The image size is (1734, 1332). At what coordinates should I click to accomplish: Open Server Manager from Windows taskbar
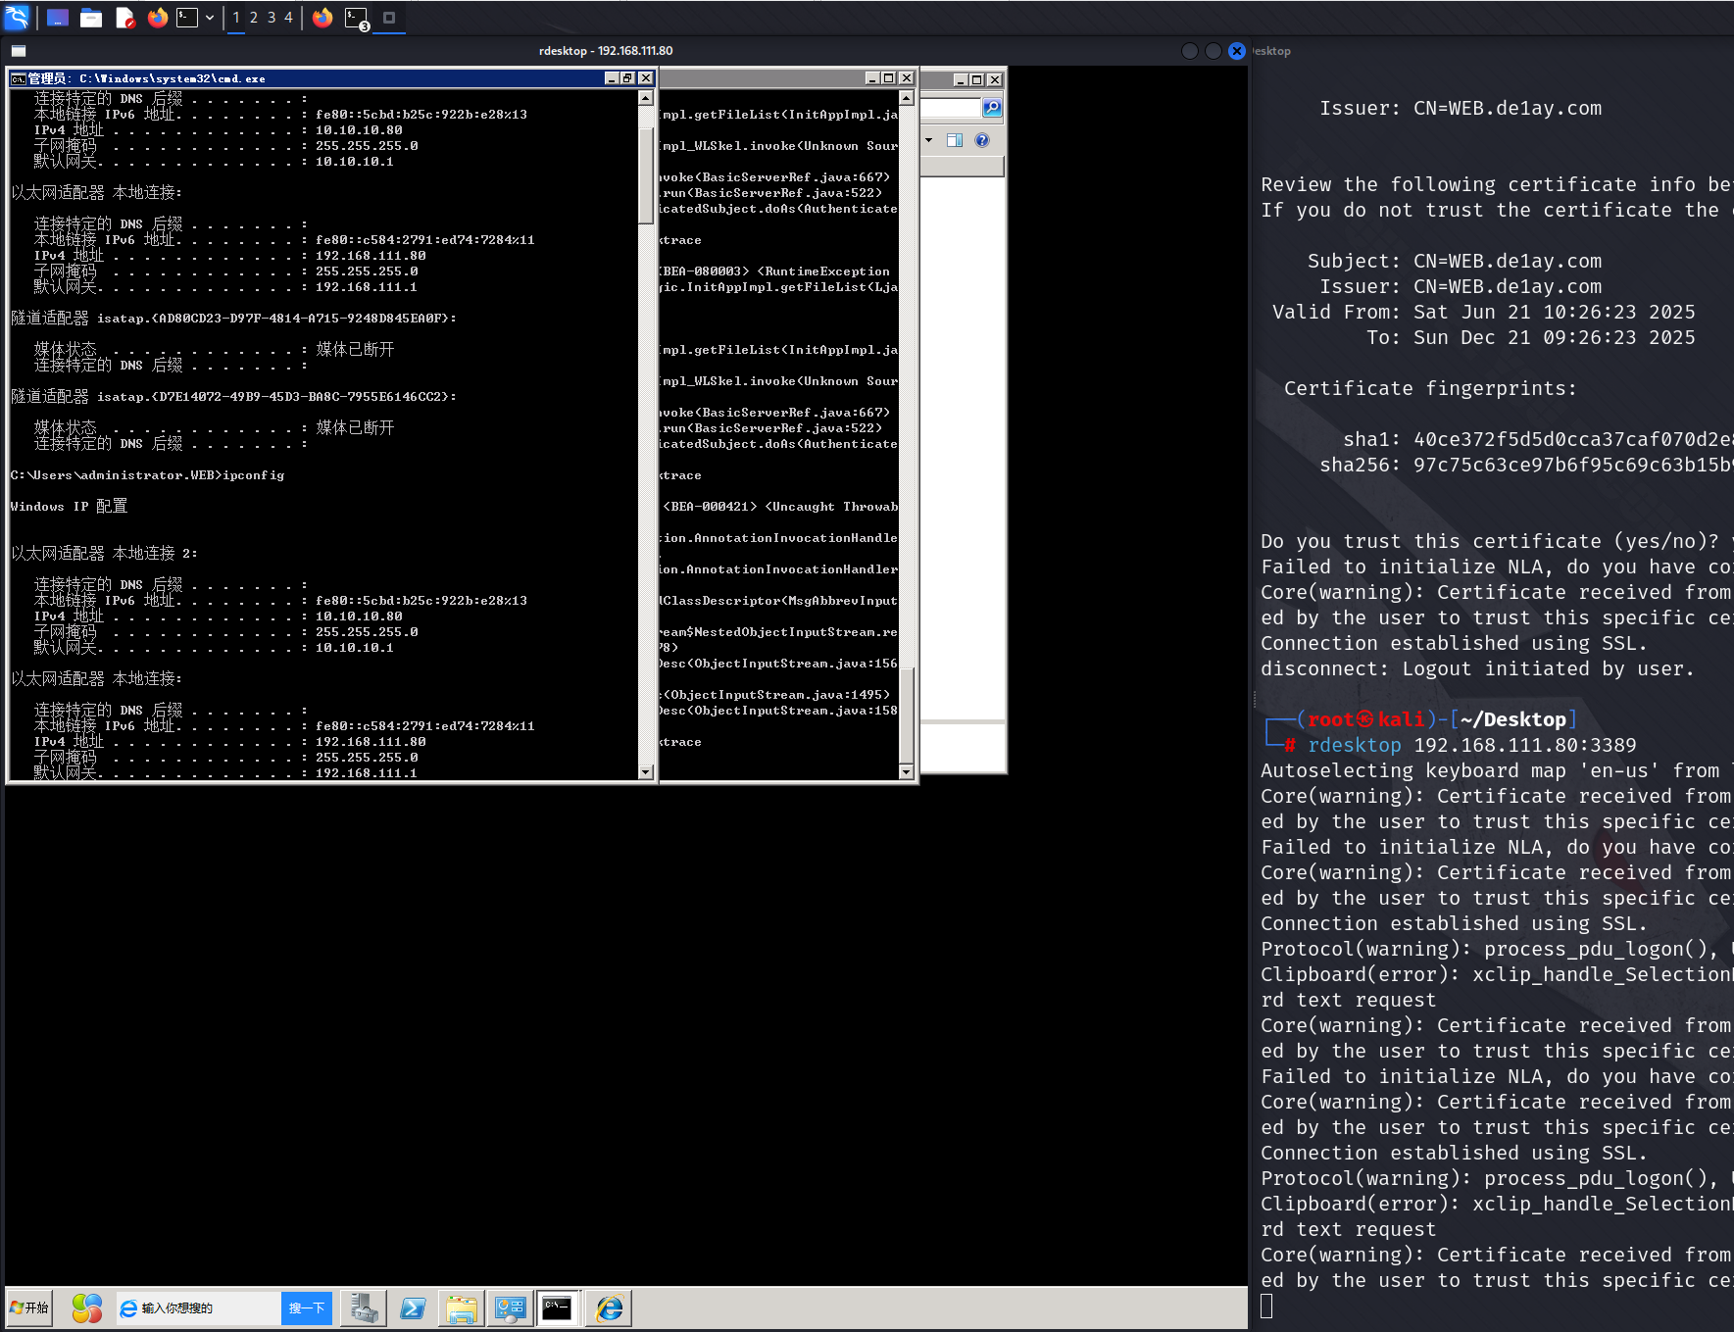click(364, 1307)
